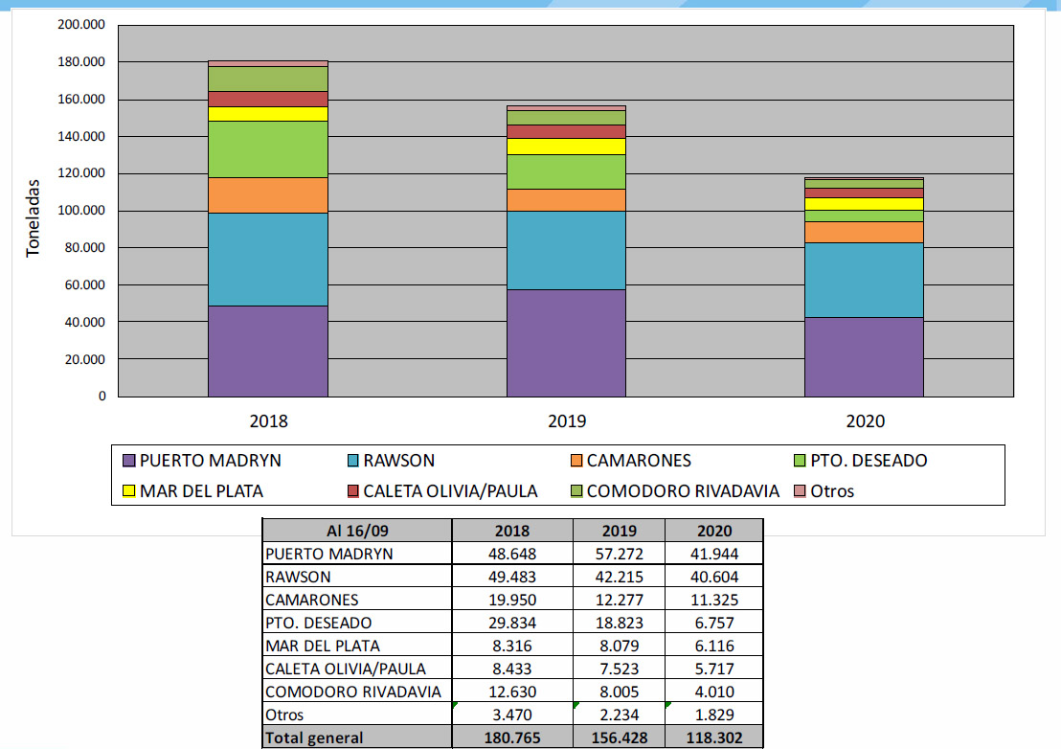1061x749 pixels.
Task: Click the 2020 column header in the table
Action: tap(713, 531)
